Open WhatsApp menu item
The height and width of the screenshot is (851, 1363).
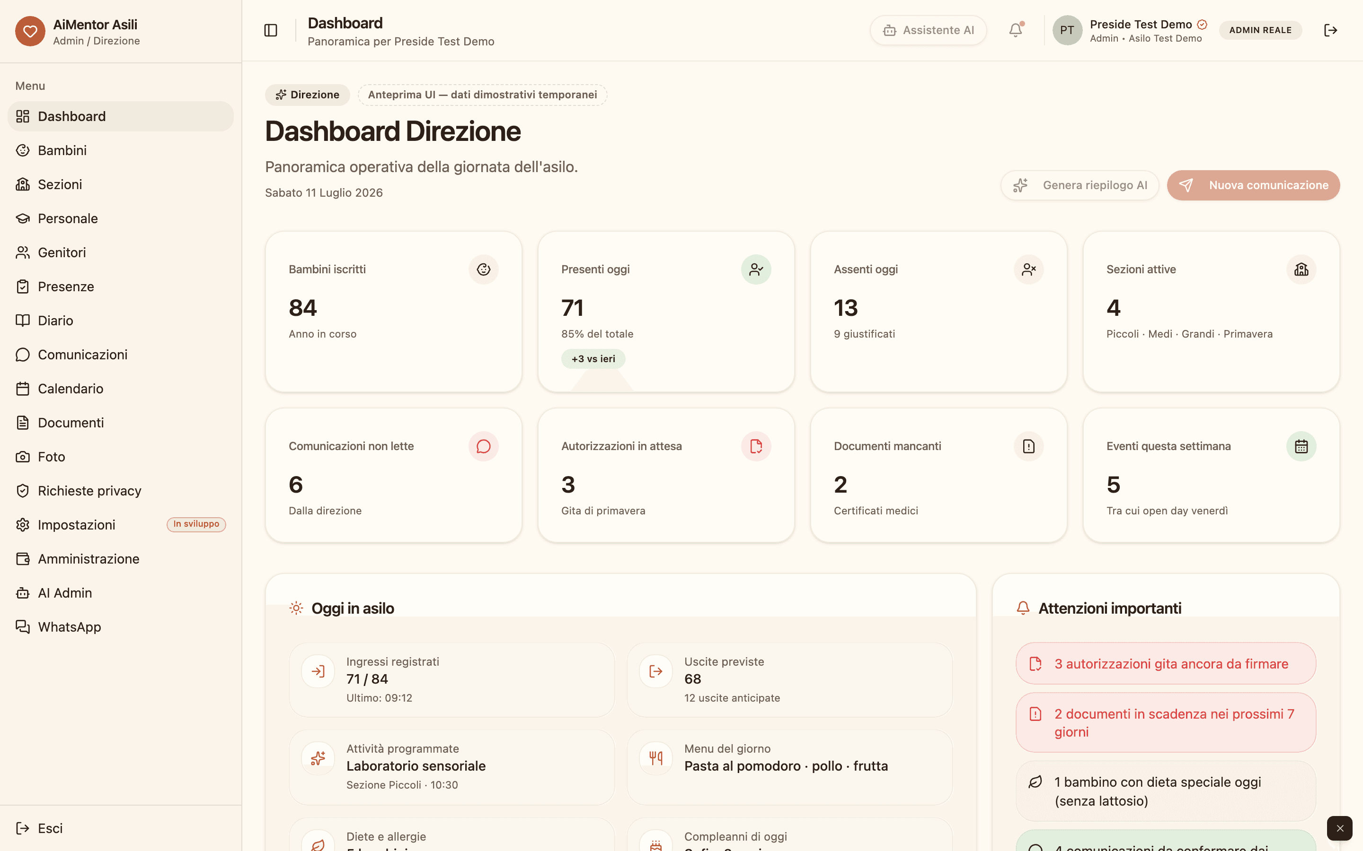click(x=121, y=627)
